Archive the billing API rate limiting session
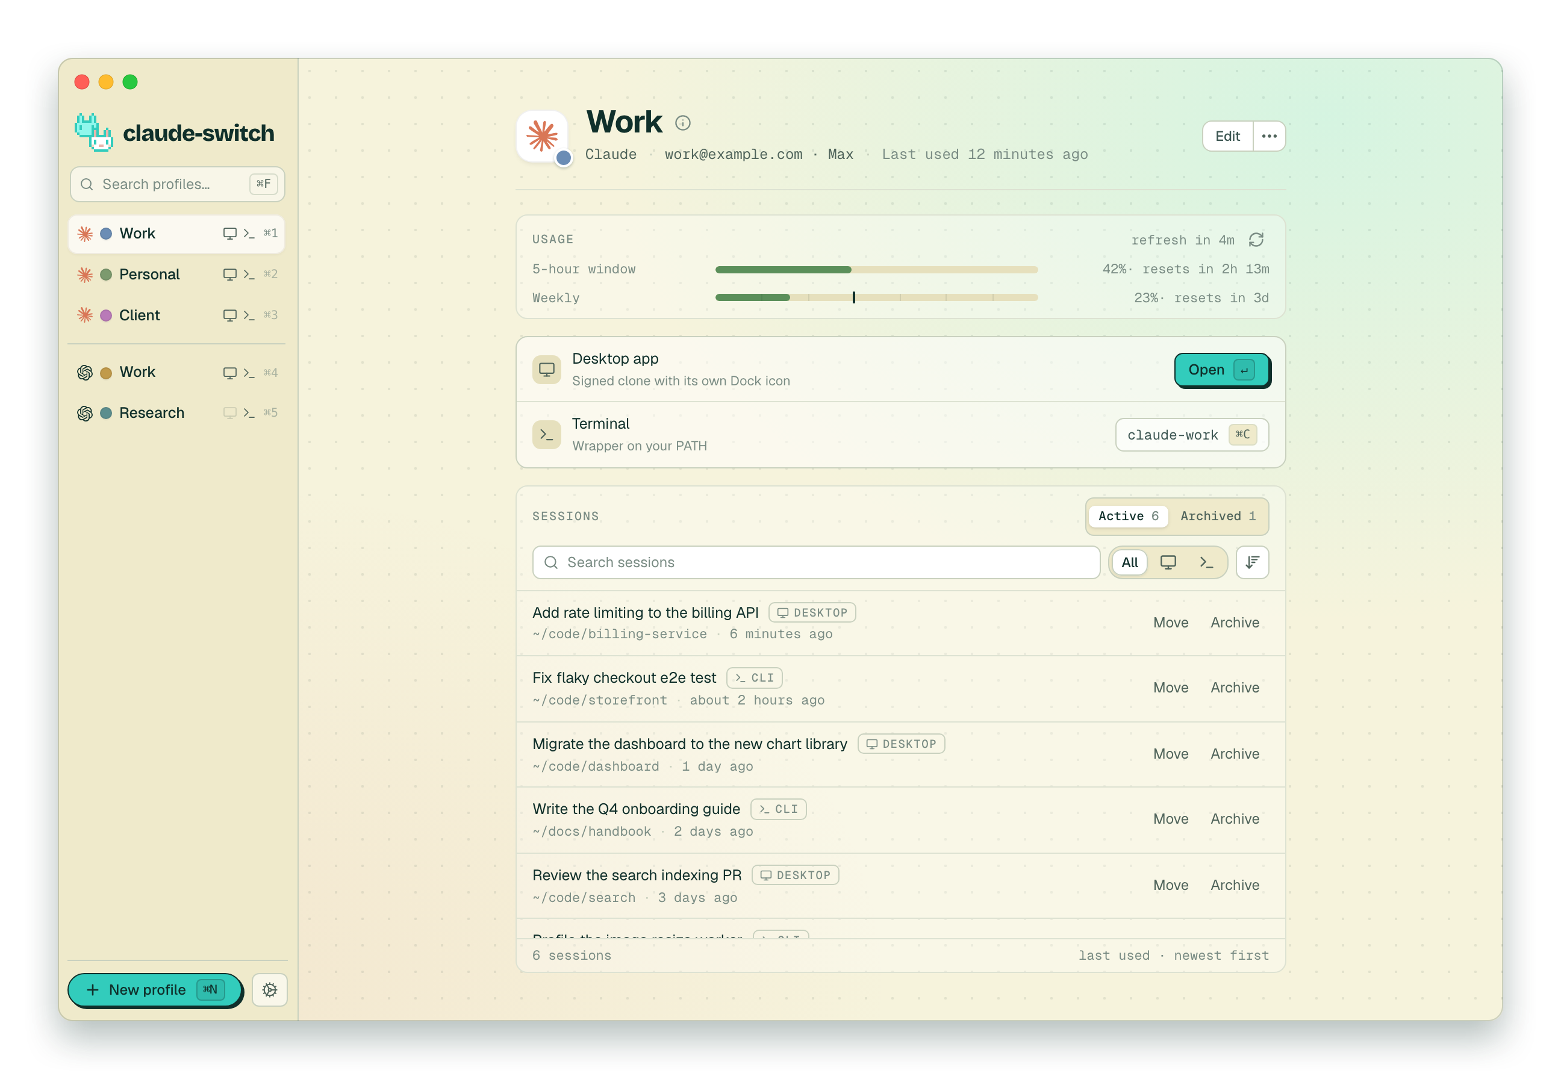Screen dimensions: 1561x1079 (x=1235, y=622)
